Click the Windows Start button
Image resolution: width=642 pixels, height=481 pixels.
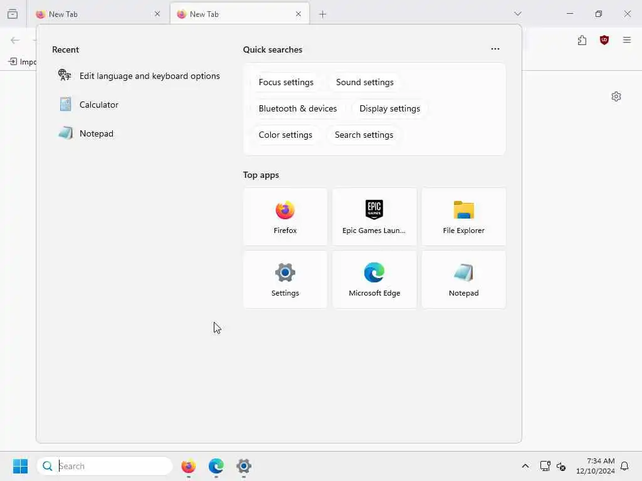tap(20, 466)
